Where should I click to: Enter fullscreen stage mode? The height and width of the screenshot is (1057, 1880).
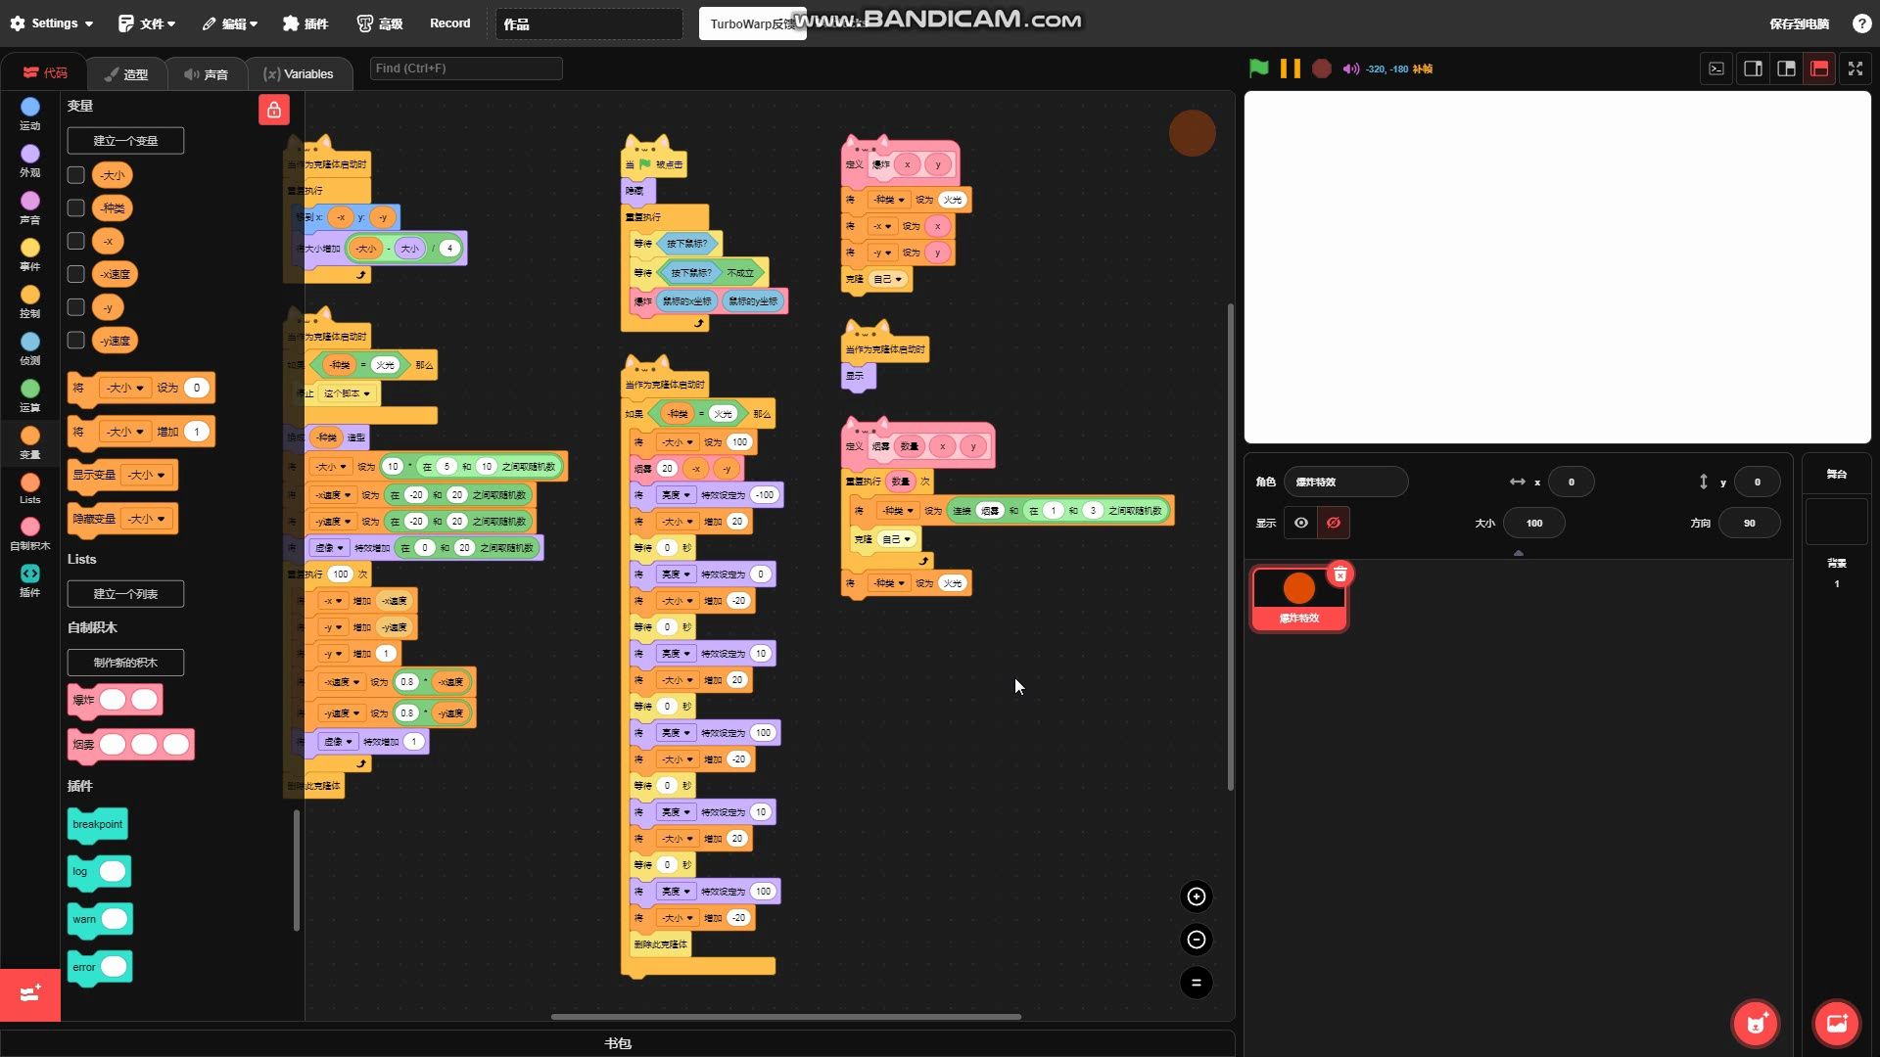point(1855,69)
